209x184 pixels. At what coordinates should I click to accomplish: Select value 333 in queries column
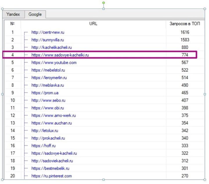pos(185,146)
